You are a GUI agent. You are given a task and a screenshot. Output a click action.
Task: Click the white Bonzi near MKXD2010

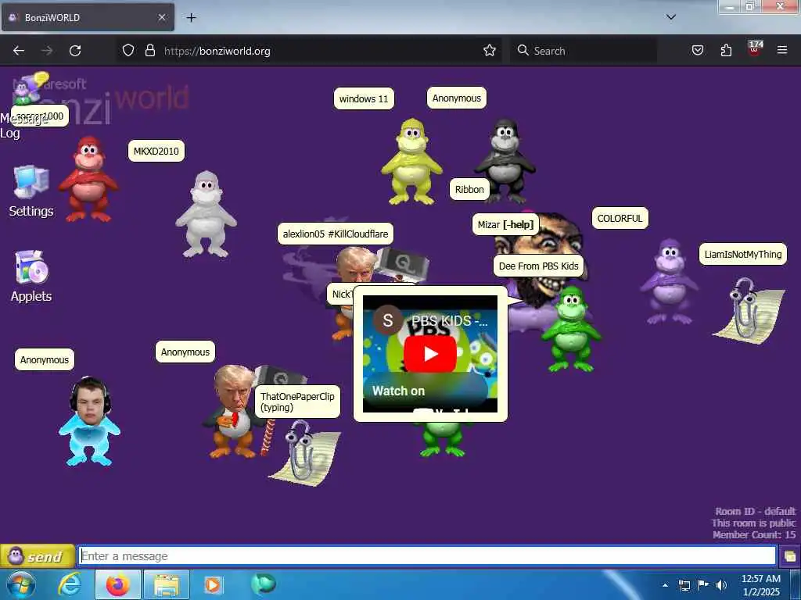[206, 214]
